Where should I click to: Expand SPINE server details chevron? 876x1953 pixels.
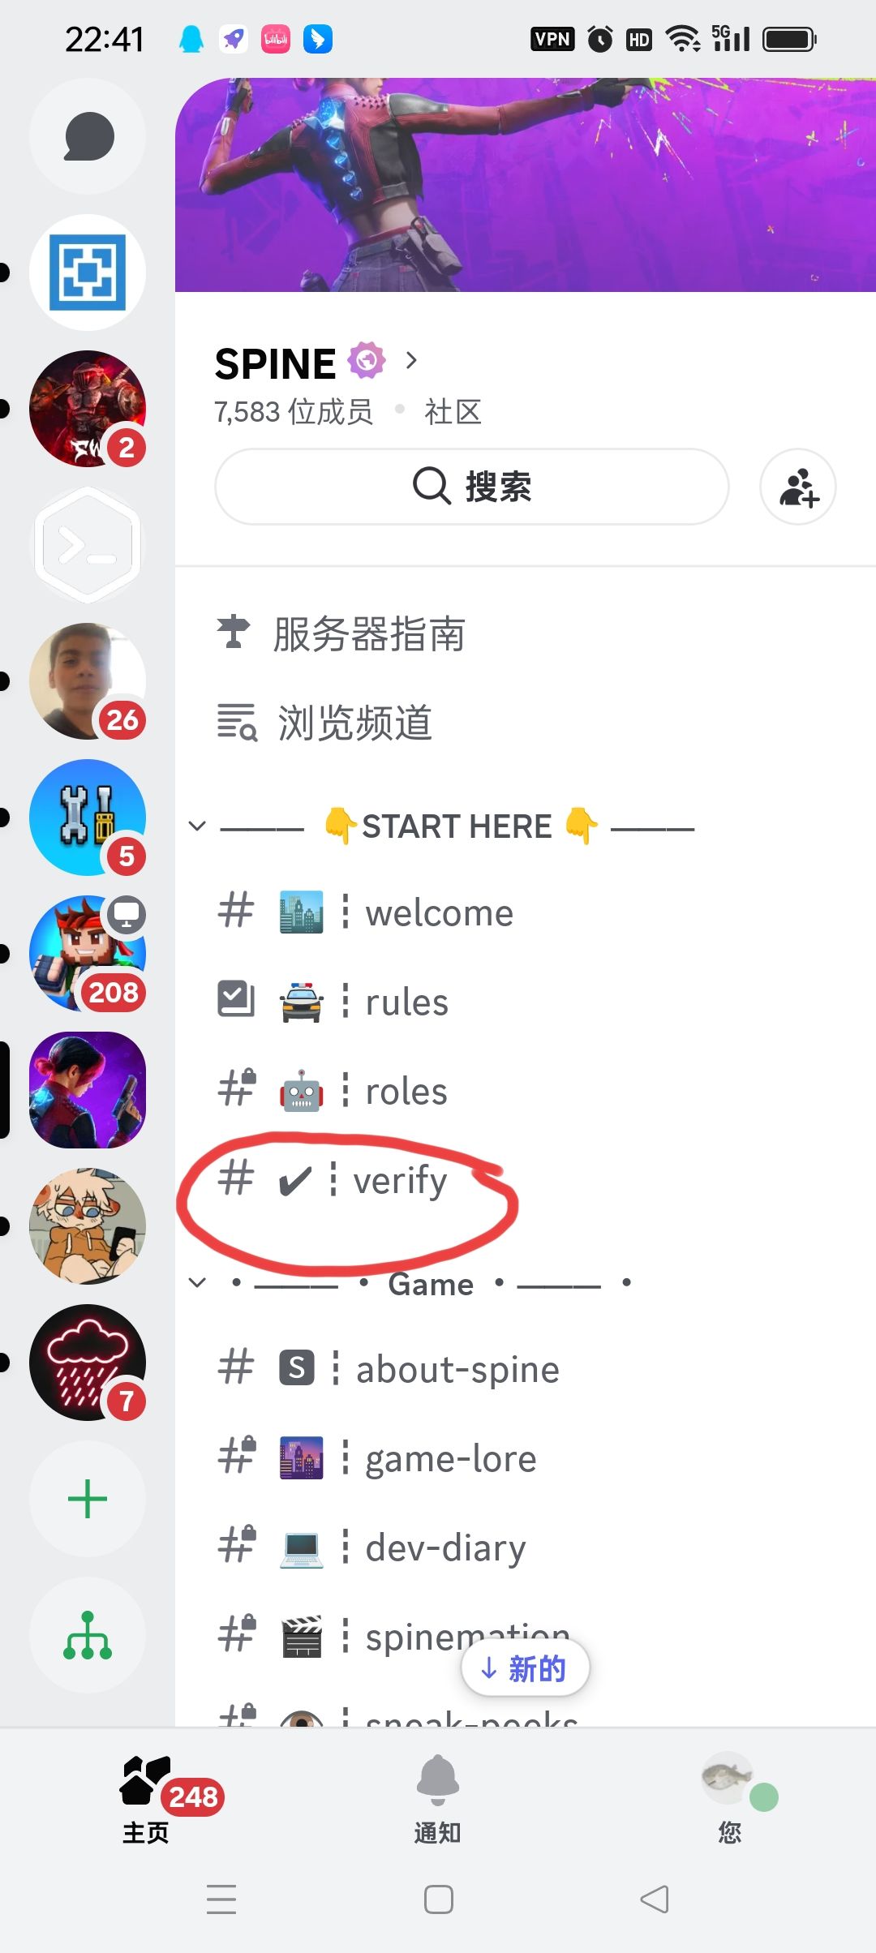coord(412,360)
